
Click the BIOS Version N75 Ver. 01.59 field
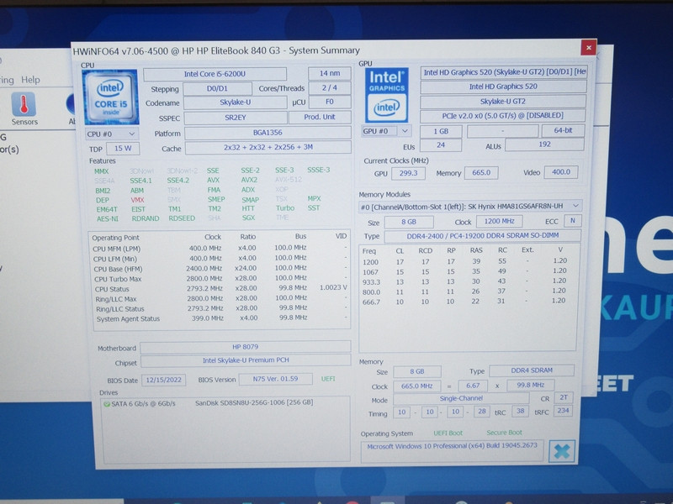[276, 379]
